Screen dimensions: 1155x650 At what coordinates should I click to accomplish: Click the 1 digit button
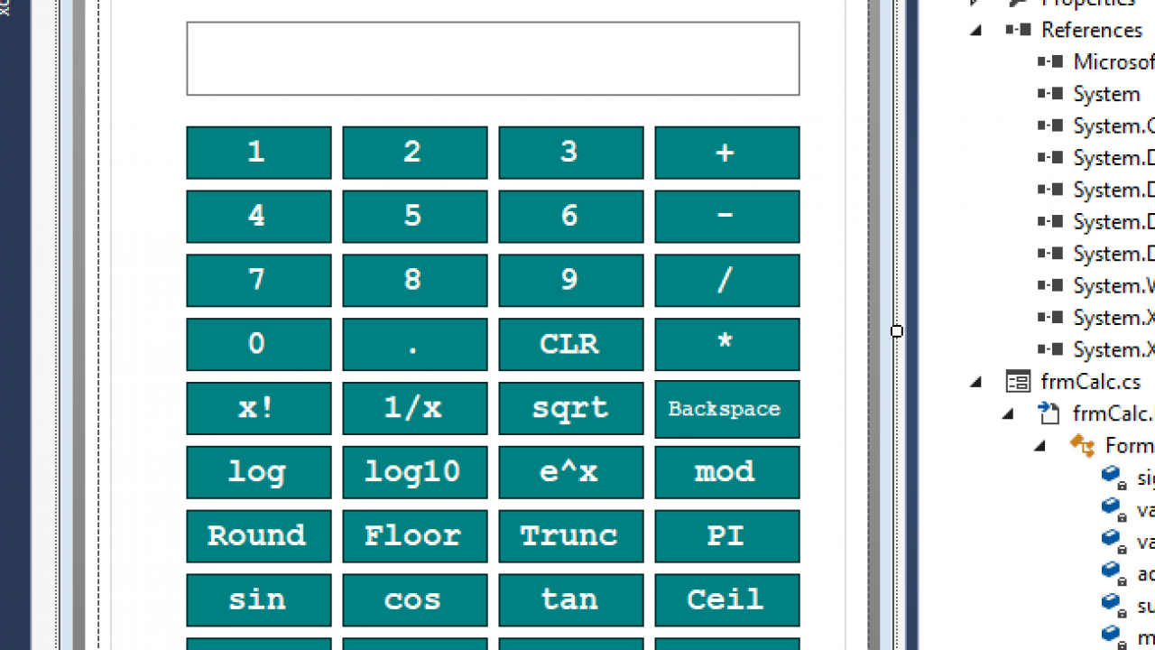(259, 153)
